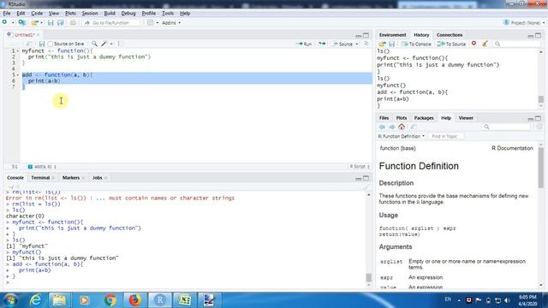Switch to the Terminal tab

(40, 178)
